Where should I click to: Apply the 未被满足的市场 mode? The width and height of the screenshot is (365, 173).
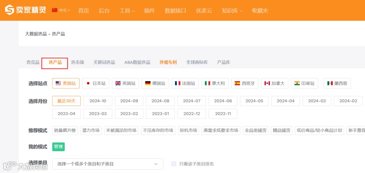click(121, 131)
